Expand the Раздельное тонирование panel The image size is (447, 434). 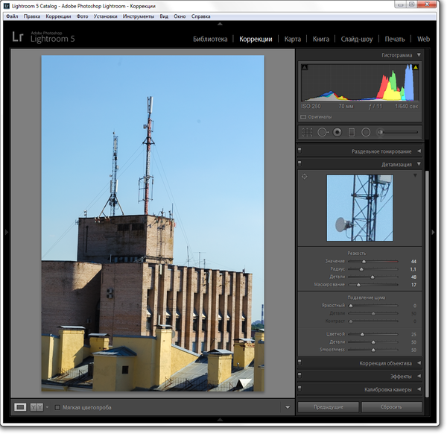coord(418,151)
